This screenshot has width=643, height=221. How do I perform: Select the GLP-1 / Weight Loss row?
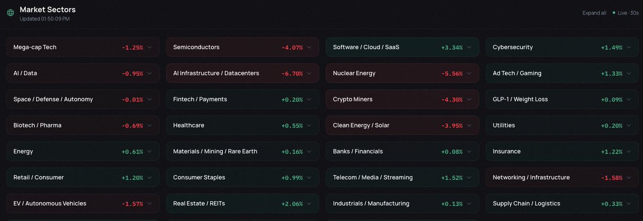click(562, 100)
